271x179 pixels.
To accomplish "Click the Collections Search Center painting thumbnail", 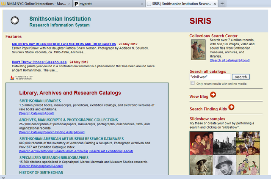I will [x=198, y=50].
